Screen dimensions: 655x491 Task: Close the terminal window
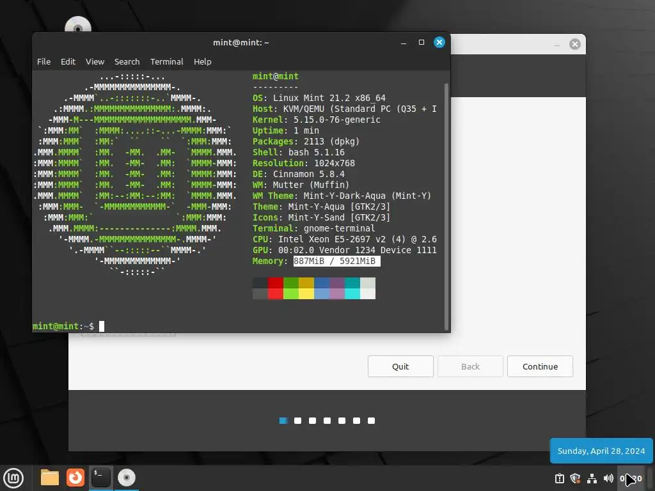click(x=439, y=42)
